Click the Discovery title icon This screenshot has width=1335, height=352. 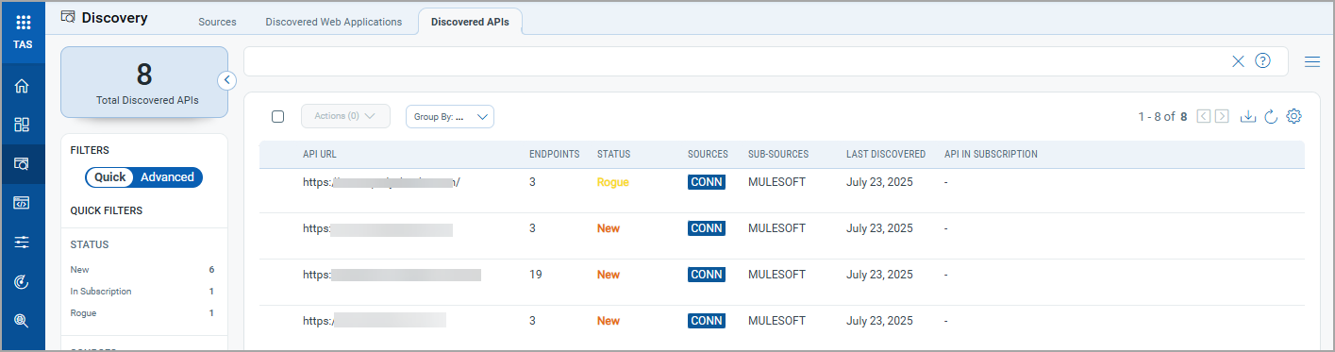point(68,17)
